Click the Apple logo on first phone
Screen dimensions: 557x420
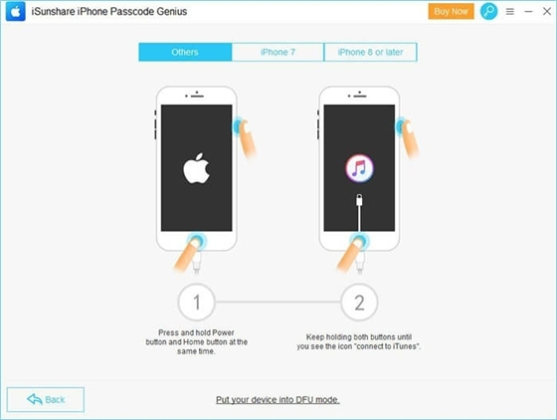click(196, 168)
